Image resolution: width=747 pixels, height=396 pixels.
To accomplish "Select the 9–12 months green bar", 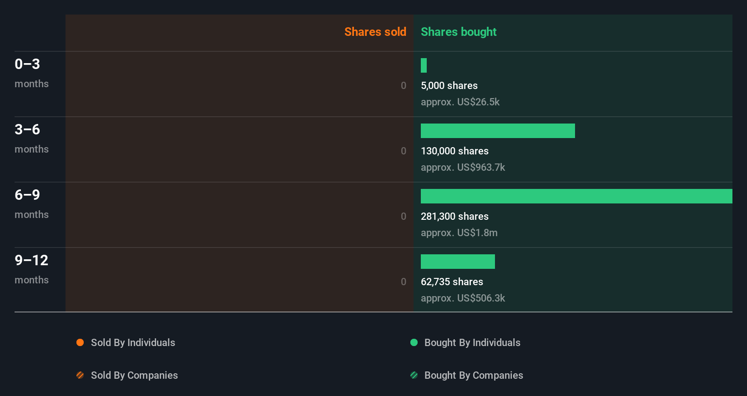I will click(x=458, y=262).
